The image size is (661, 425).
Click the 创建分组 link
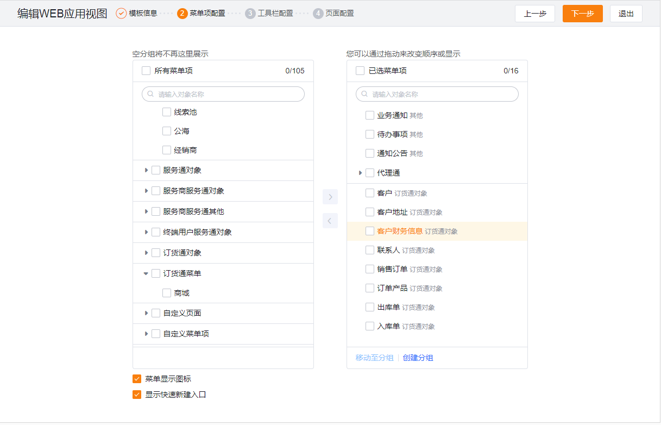pos(418,358)
